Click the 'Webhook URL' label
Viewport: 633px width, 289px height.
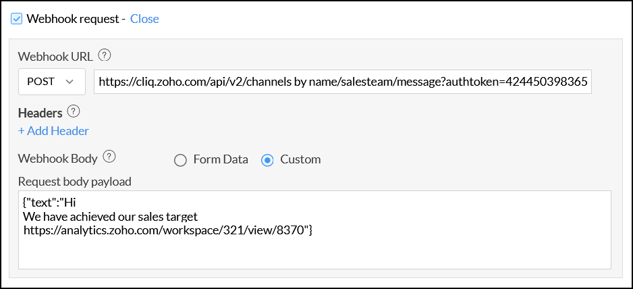pos(55,56)
